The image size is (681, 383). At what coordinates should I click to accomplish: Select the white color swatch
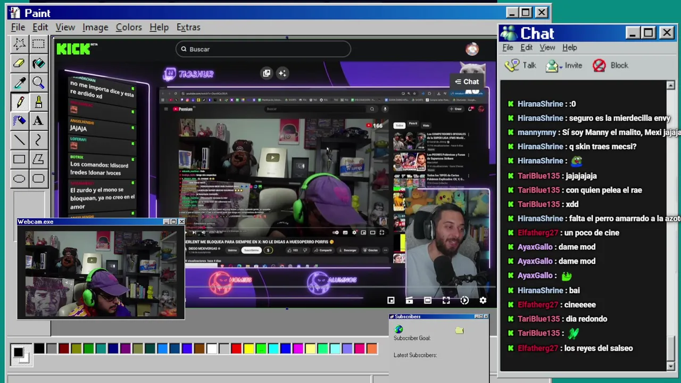click(212, 349)
